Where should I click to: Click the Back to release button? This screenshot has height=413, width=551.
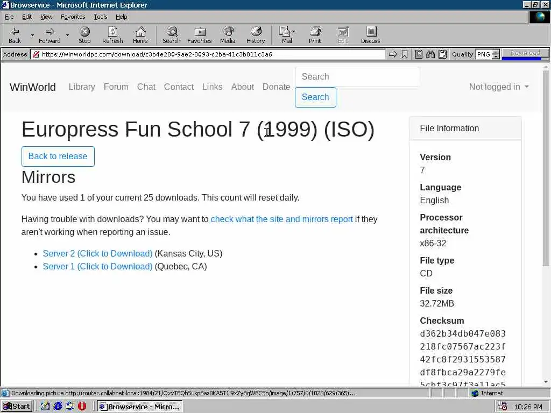coord(58,156)
